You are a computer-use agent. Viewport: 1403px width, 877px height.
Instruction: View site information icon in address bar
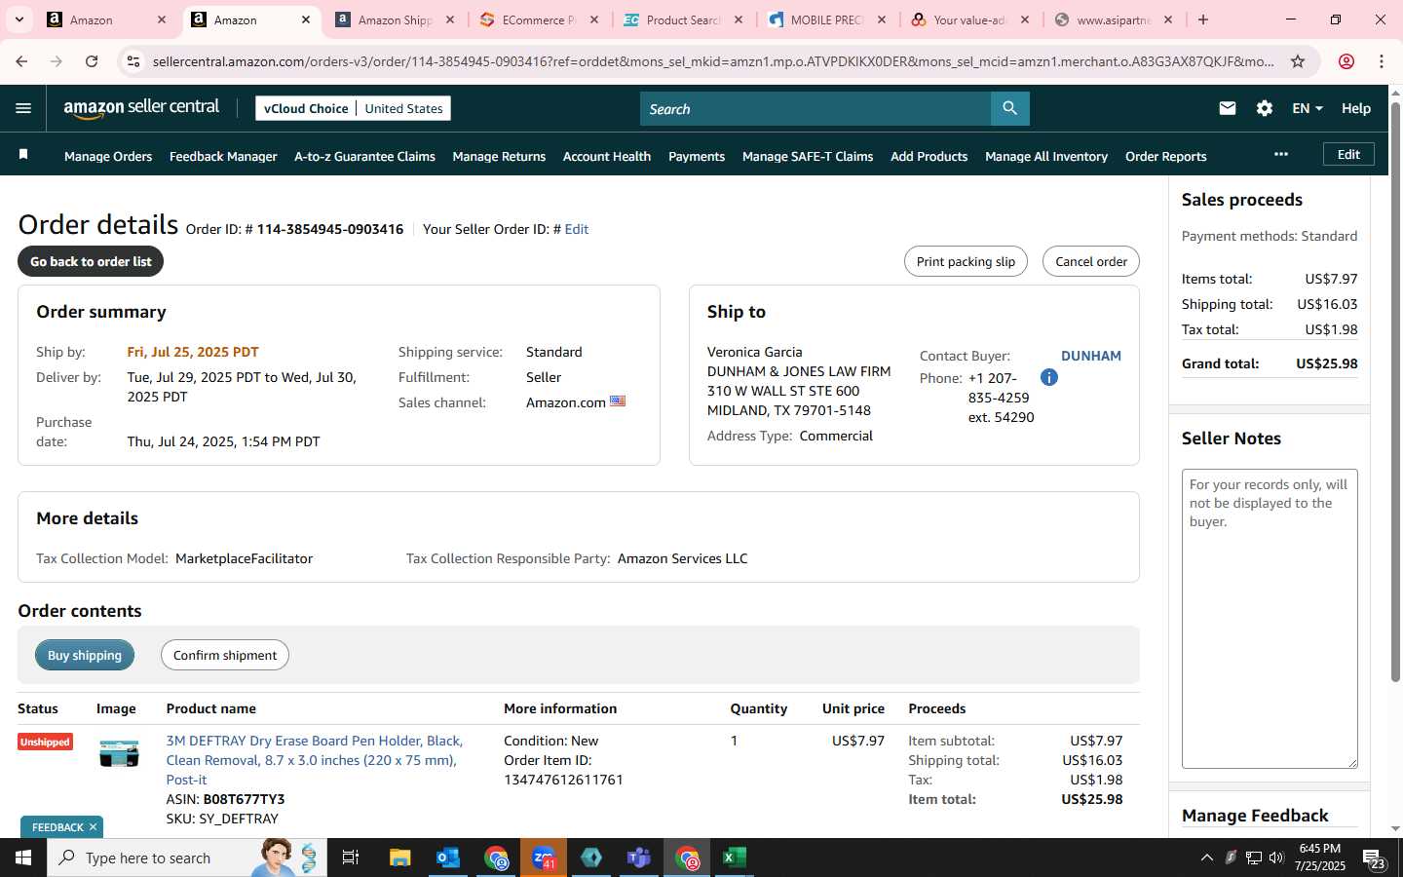(x=133, y=61)
